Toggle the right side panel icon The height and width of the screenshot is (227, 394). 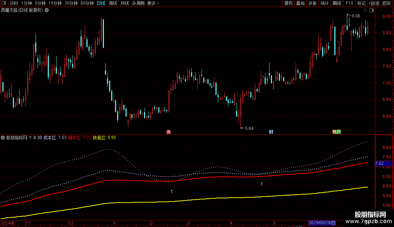[372, 10]
